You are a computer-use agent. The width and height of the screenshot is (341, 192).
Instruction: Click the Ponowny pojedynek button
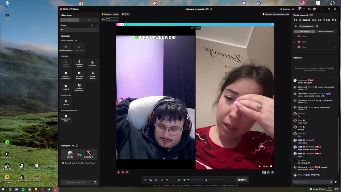76,182
